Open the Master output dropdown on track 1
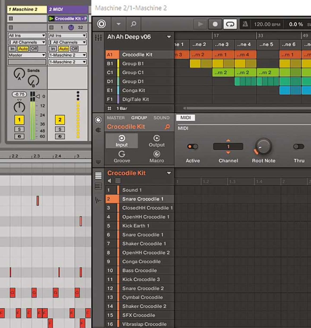The image size is (311, 328). coord(27,55)
